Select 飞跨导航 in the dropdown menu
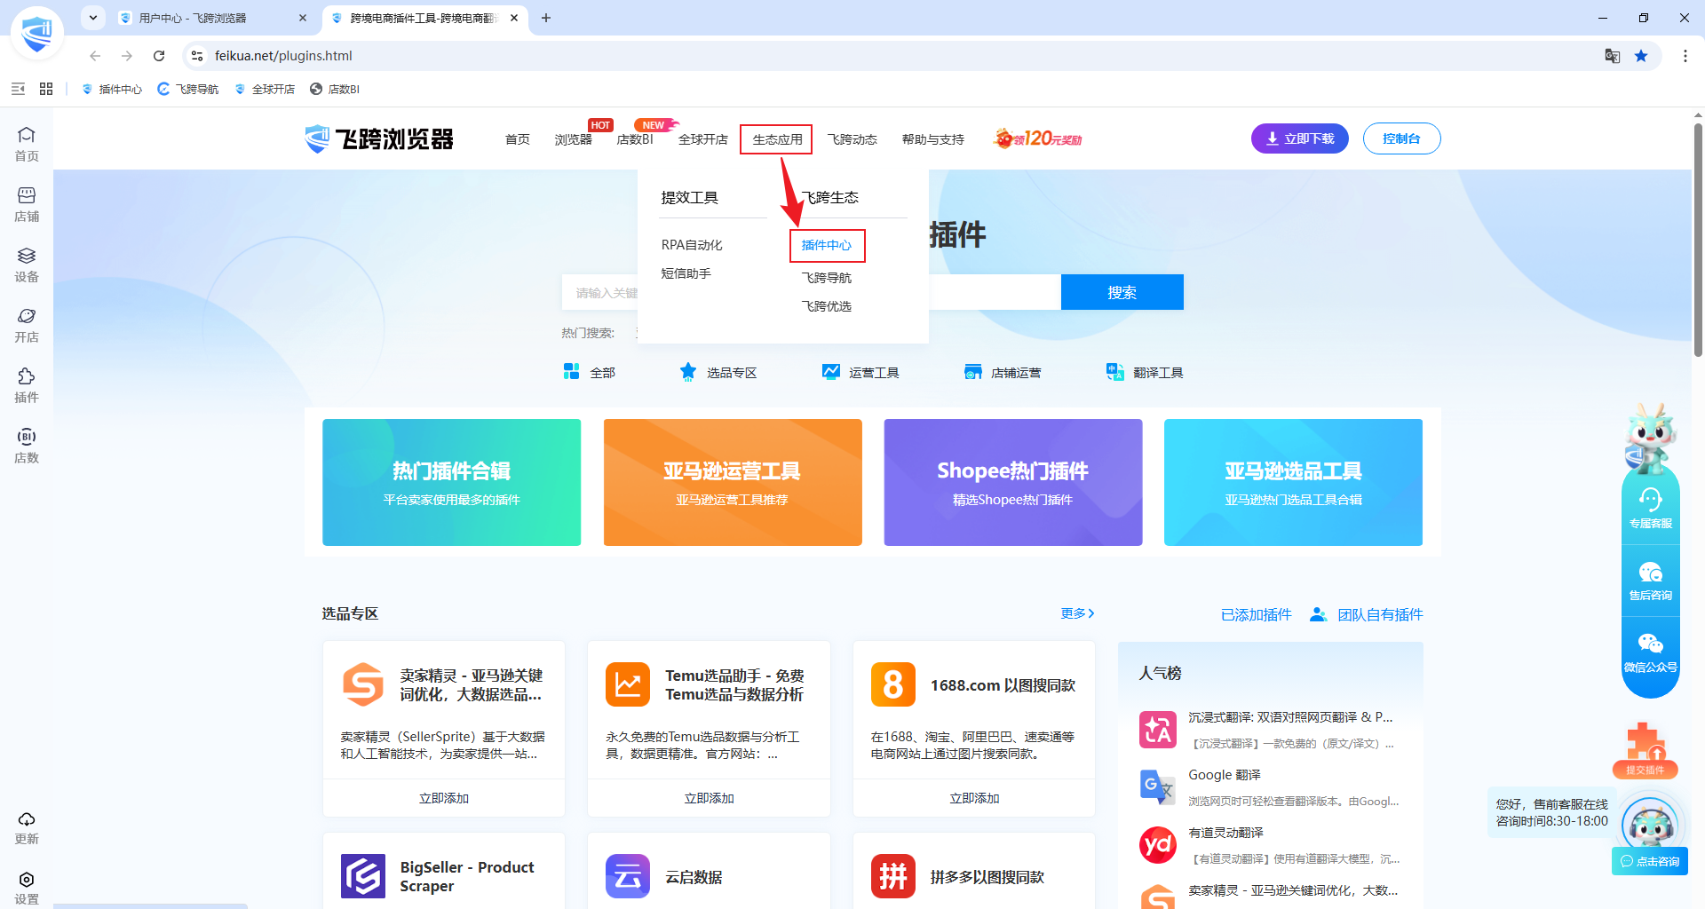The image size is (1705, 909). point(827,278)
